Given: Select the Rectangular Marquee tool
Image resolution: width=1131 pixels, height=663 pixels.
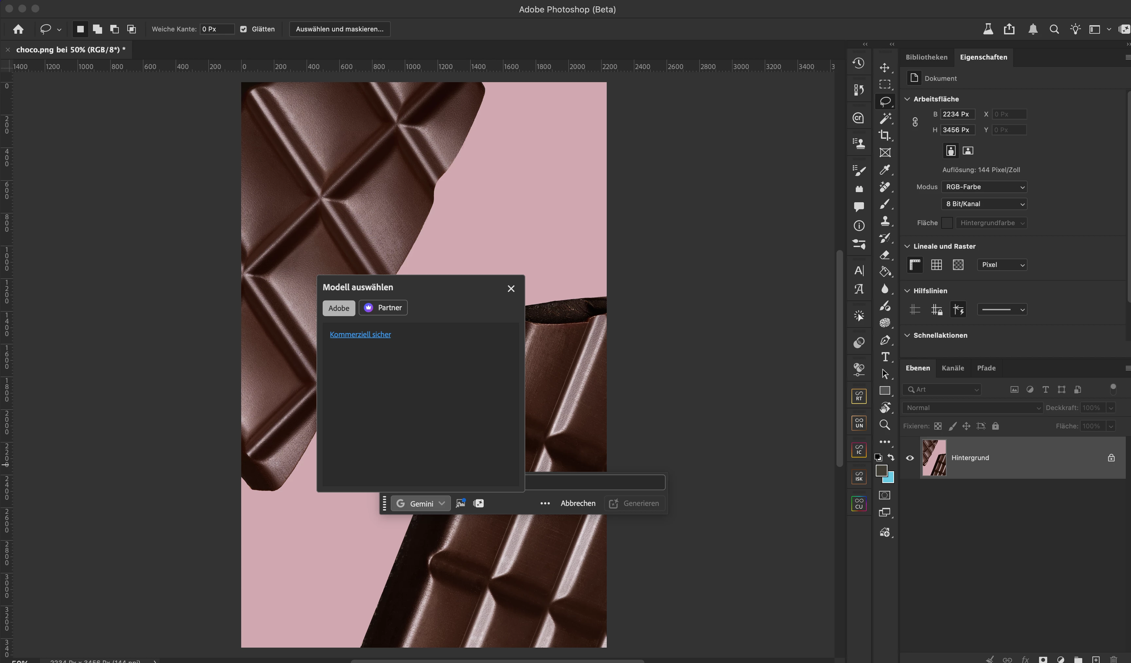Looking at the screenshot, I should pos(885,84).
